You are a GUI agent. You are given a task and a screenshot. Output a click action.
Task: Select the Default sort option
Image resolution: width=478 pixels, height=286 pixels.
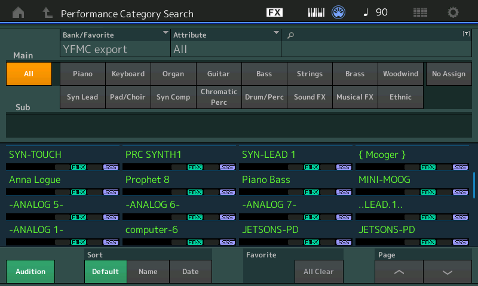pyautogui.click(x=105, y=272)
